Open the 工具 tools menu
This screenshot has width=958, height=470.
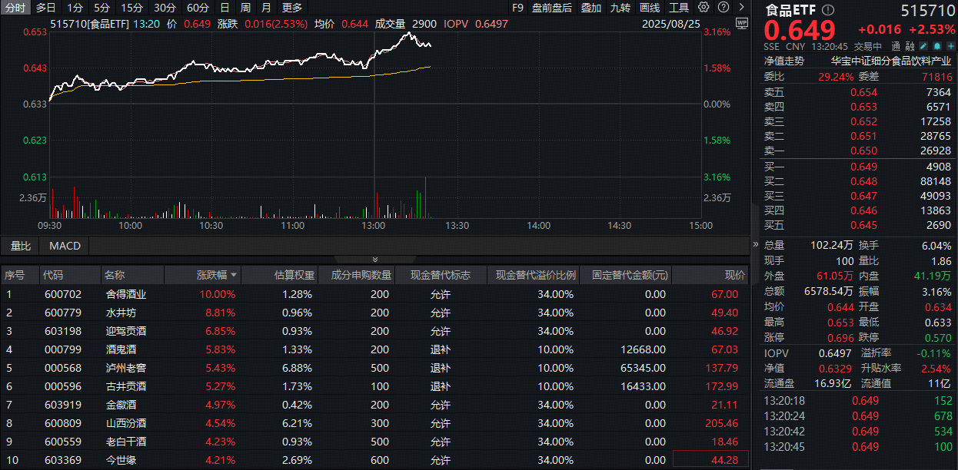[x=677, y=7]
